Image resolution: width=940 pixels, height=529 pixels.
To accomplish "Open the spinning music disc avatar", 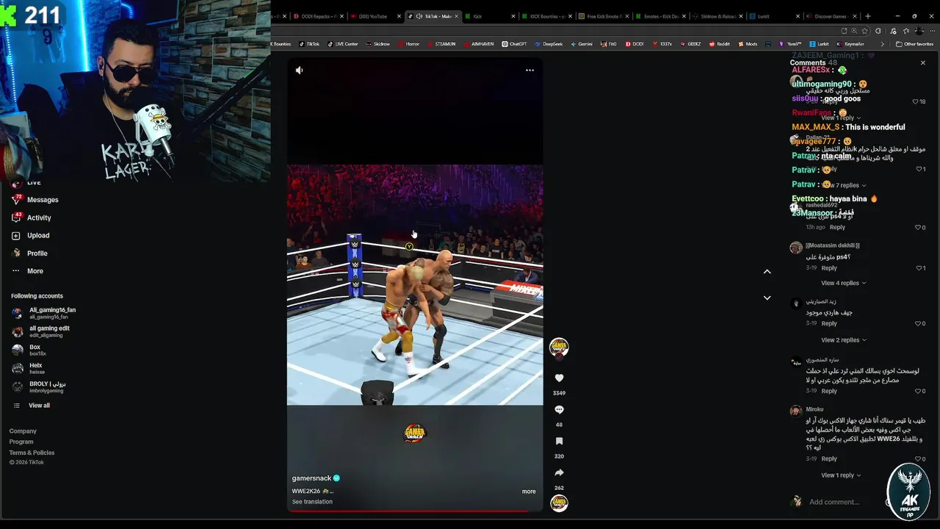I will tap(559, 503).
